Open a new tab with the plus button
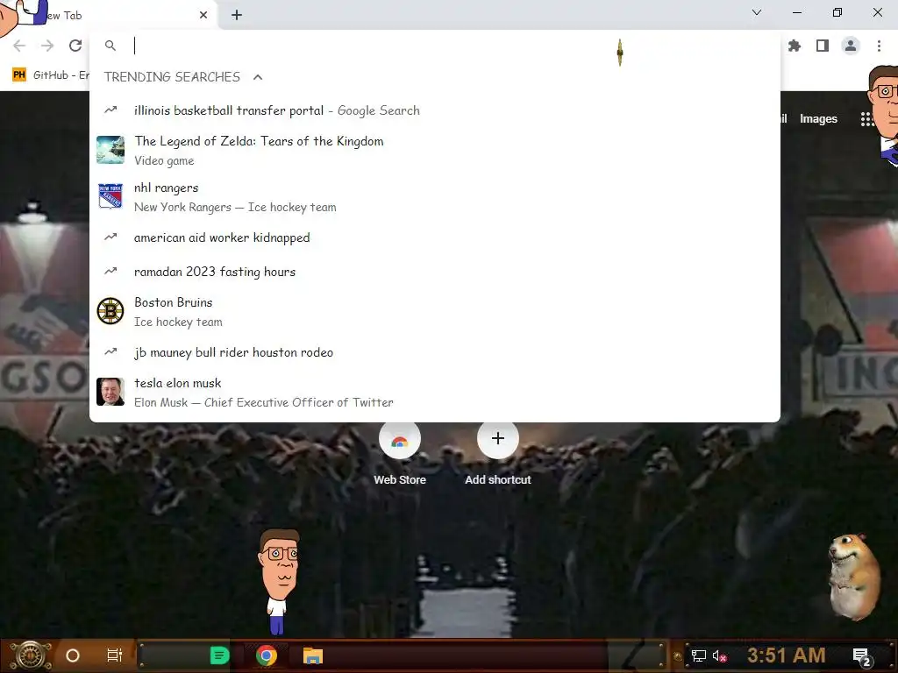The height and width of the screenshot is (673, 898). [237, 16]
